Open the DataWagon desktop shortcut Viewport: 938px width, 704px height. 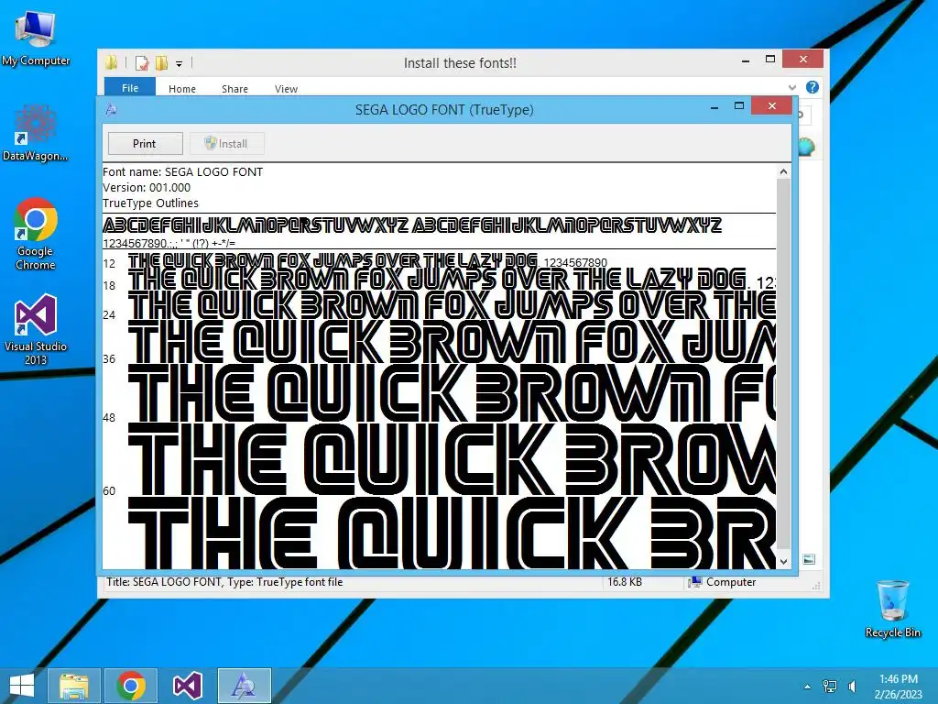[x=36, y=133]
